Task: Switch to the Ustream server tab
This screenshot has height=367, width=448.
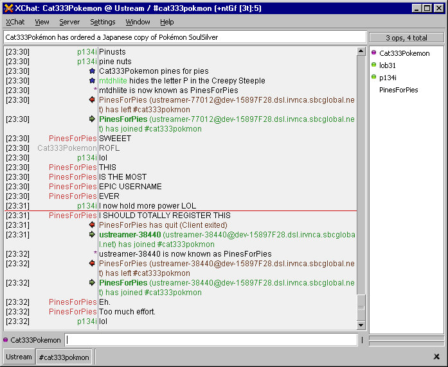Action: (x=19, y=357)
